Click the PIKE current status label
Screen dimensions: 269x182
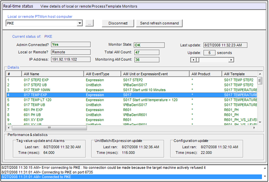(x=48, y=37)
